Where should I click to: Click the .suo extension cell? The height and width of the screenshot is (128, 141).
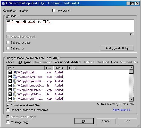coord(49,77)
